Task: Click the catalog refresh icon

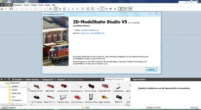Action: pos(102,79)
